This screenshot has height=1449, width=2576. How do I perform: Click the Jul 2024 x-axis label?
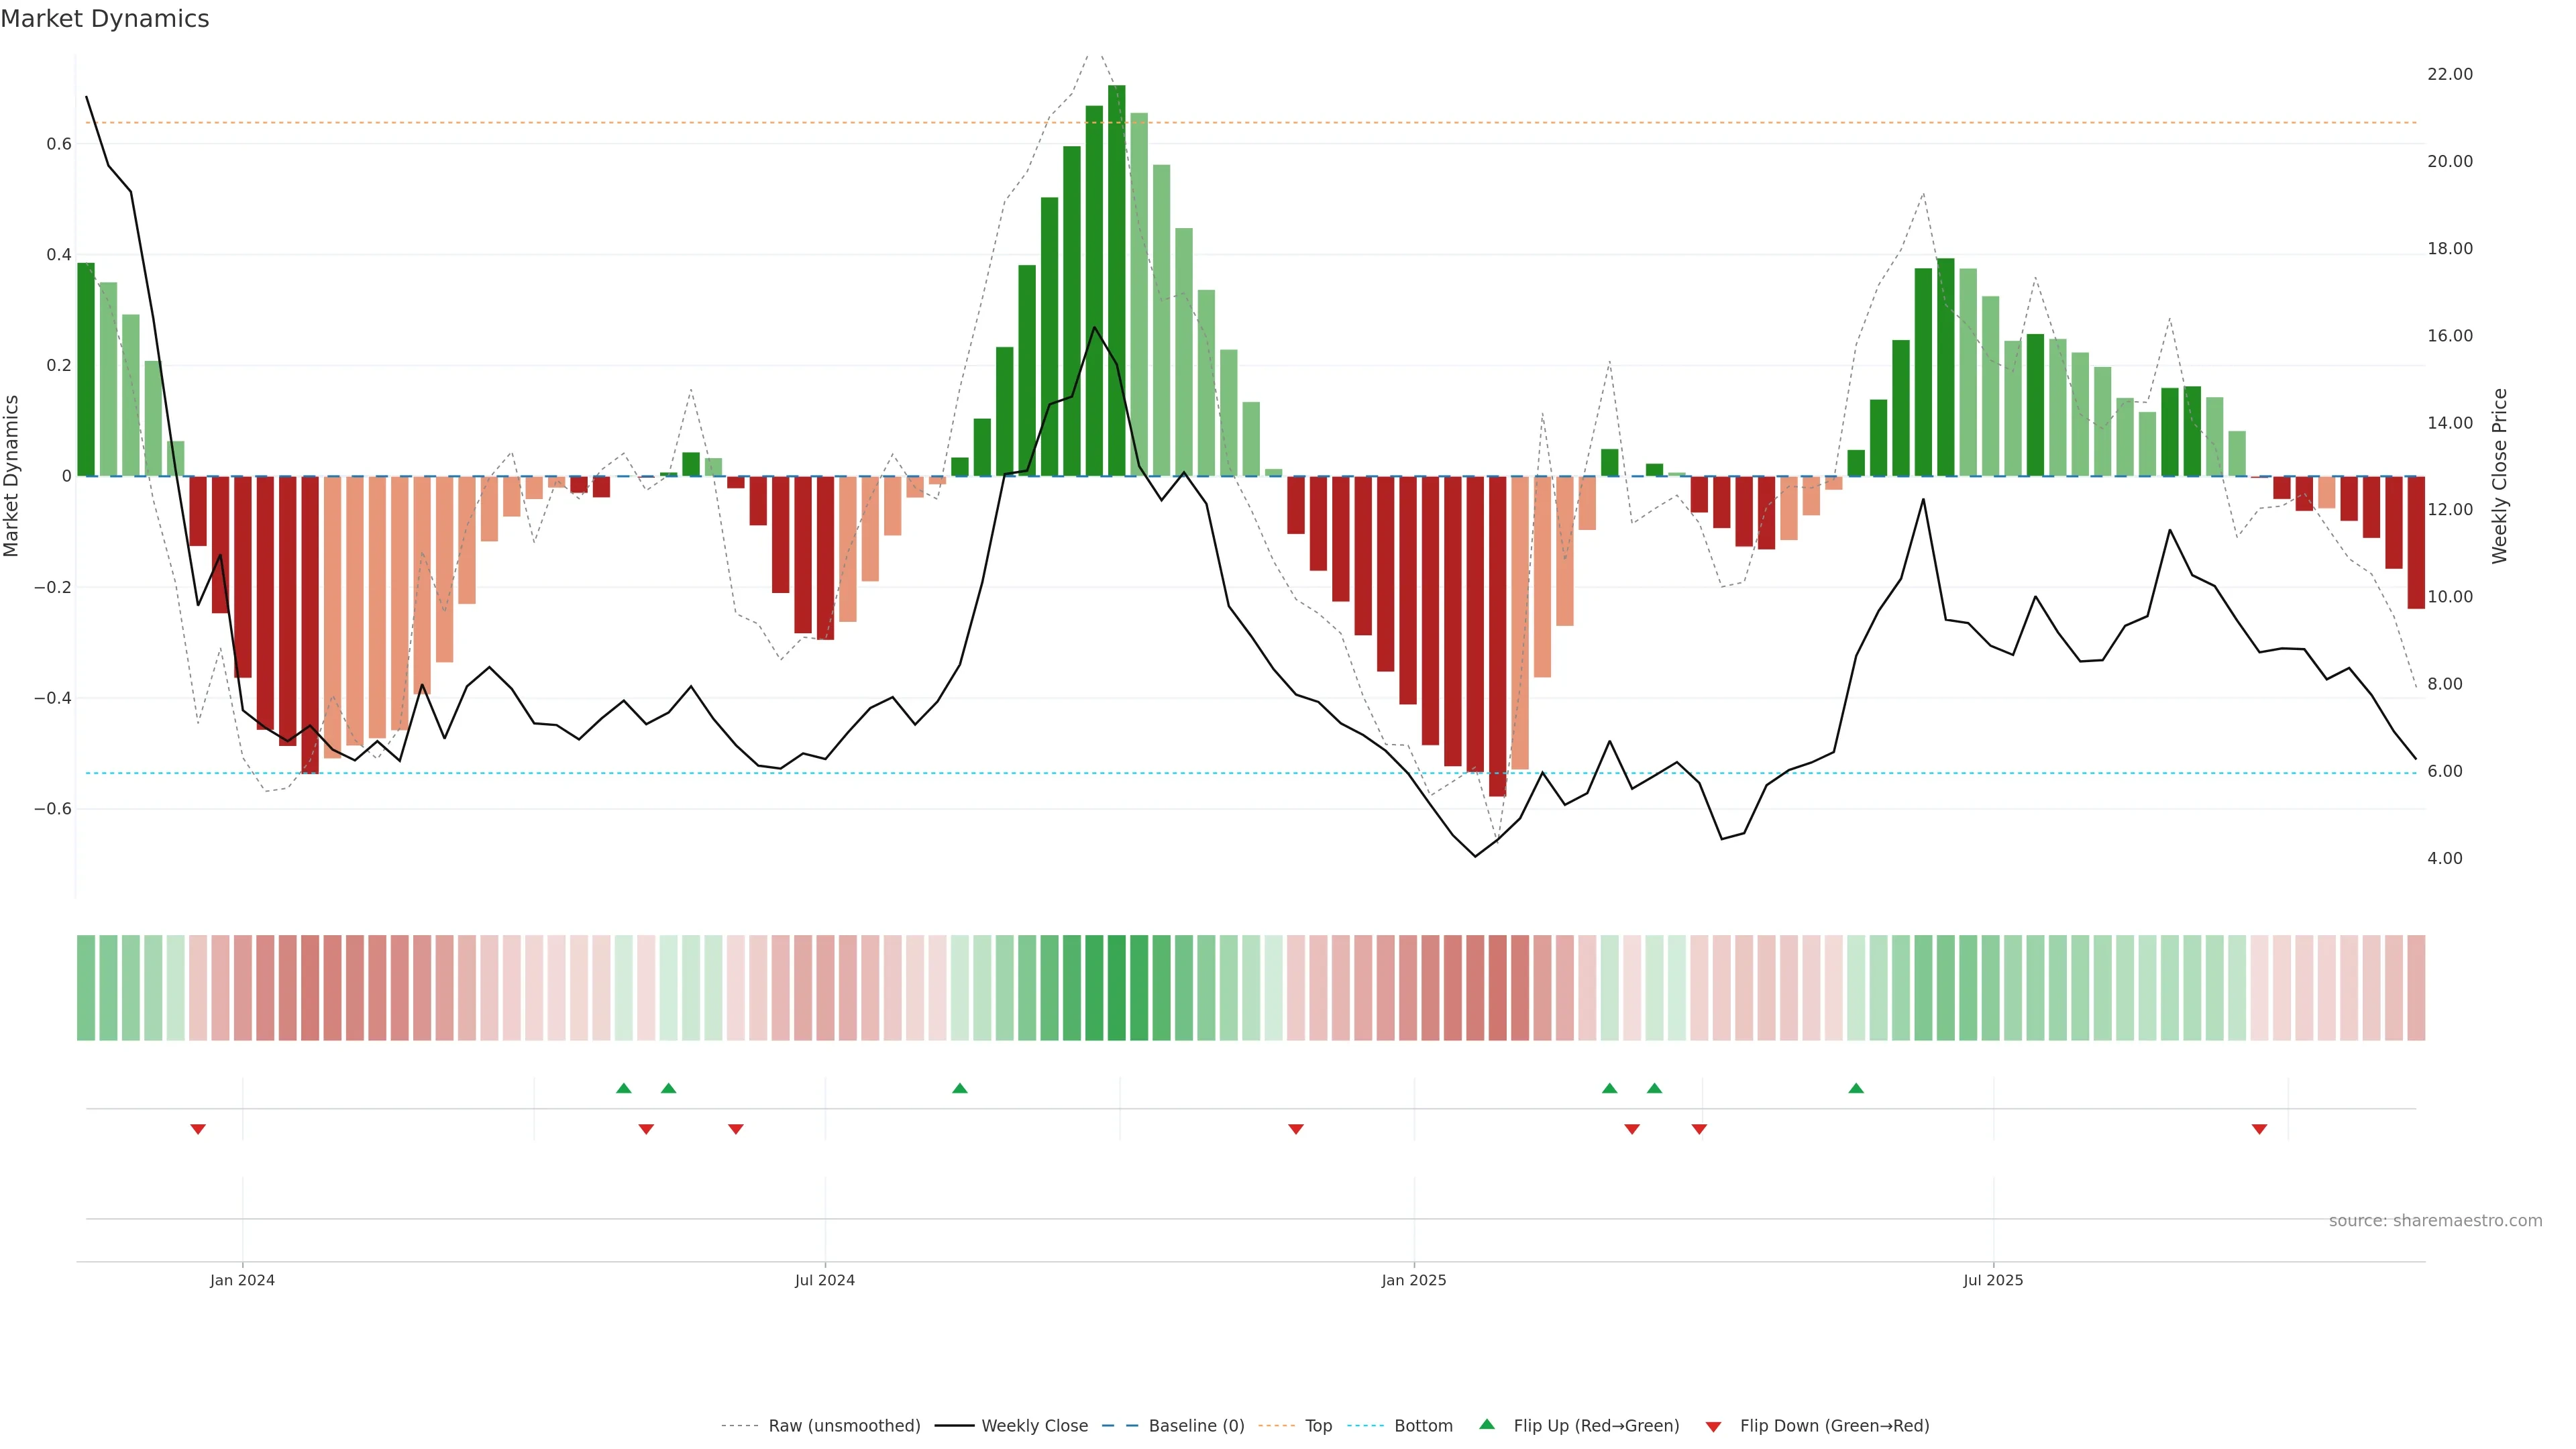pyautogui.click(x=824, y=1280)
